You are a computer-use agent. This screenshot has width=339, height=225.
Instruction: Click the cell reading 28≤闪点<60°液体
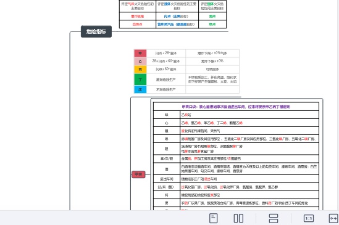point(166,61)
